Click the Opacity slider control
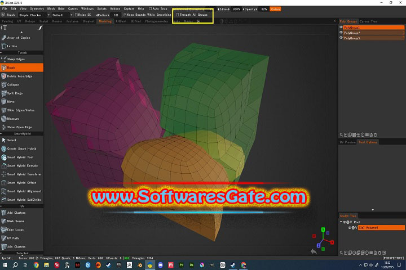 click(x=250, y=9)
